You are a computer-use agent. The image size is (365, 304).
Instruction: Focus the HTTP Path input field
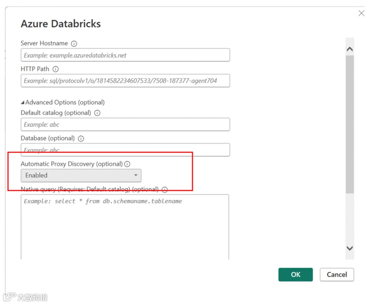[125, 80]
